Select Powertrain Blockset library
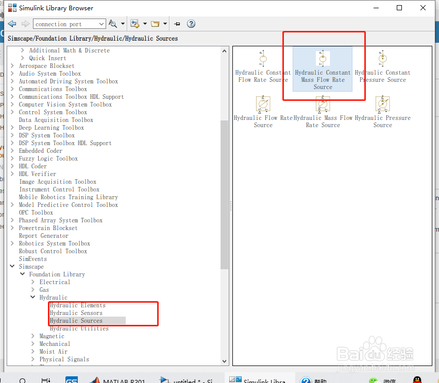This screenshot has height=383, width=439. click(x=48, y=228)
